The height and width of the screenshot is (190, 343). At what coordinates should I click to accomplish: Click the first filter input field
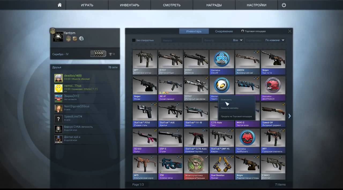(181, 40)
